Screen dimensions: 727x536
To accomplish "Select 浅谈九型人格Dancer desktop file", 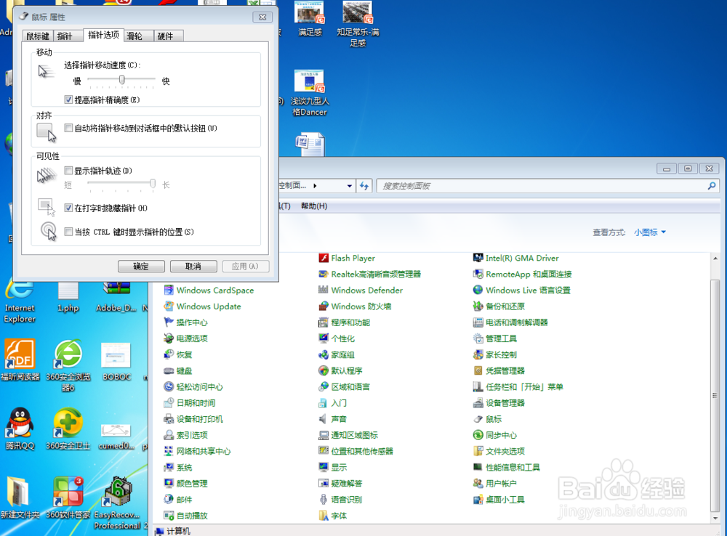I will click(x=309, y=92).
